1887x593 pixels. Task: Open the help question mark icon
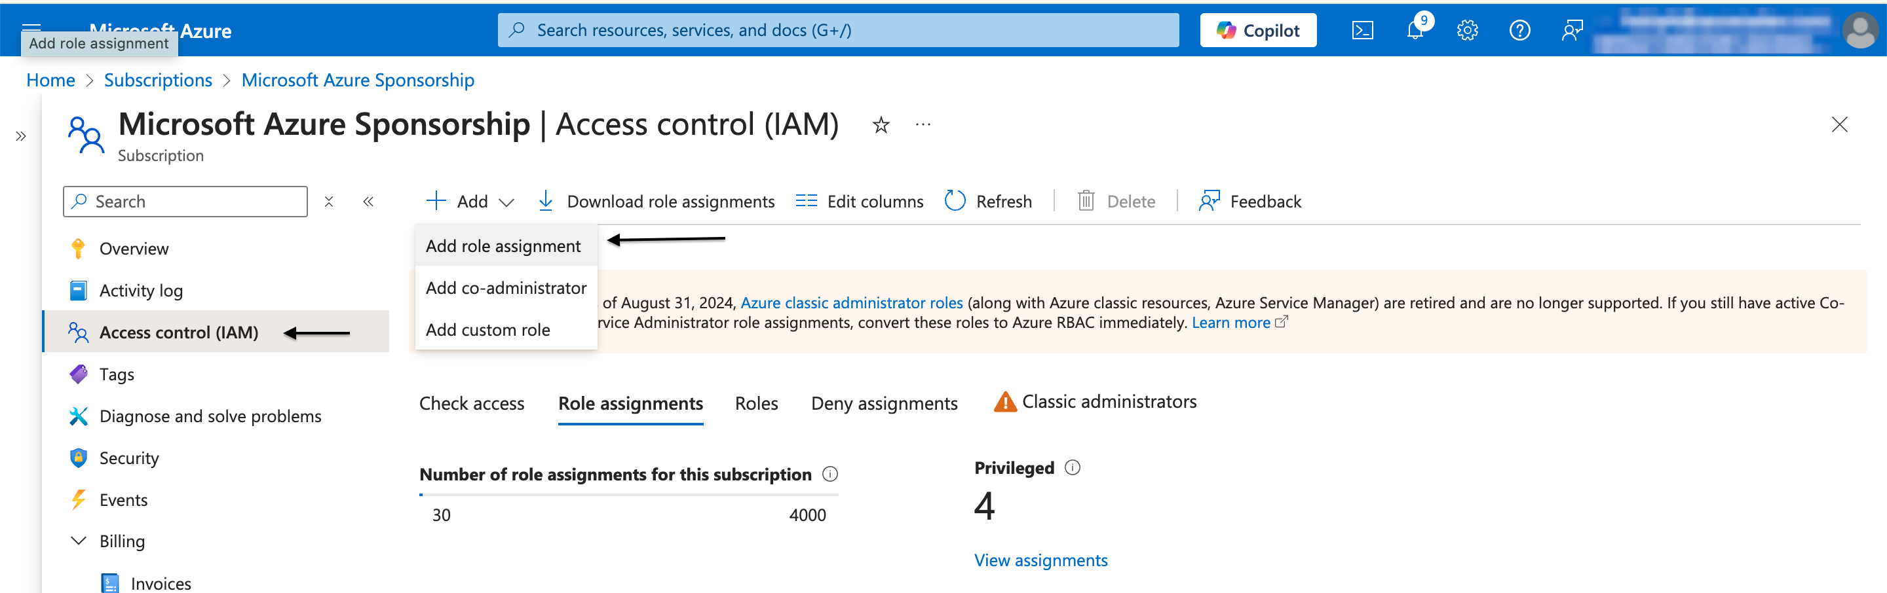coord(1520,30)
